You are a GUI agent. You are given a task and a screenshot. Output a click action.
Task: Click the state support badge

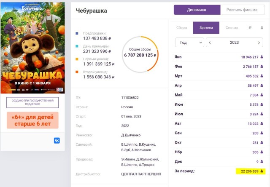(x=32, y=102)
